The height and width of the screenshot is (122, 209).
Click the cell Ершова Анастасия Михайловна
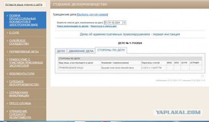coord(121,68)
